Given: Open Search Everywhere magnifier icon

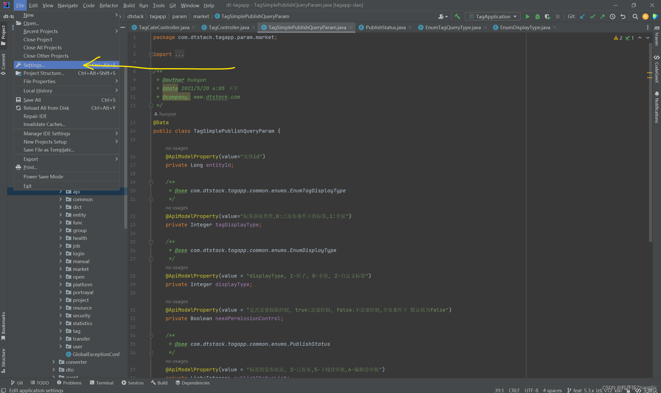Looking at the screenshot, I should click(635, 17).
